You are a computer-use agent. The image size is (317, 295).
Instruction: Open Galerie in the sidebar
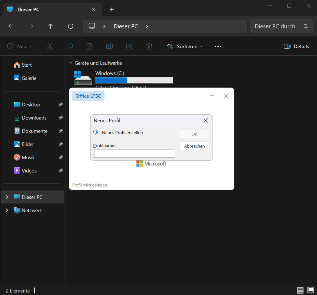[25, 78]
